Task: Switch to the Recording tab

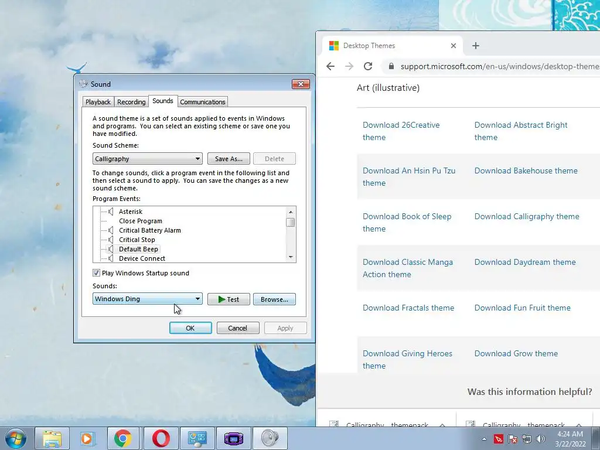Action: point(131,102)
